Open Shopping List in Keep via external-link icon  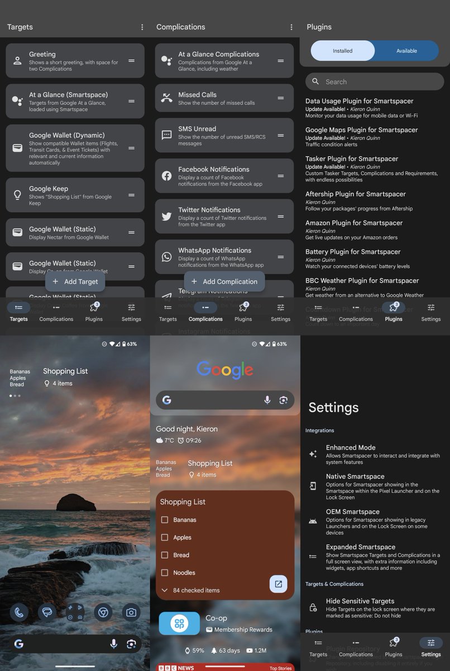point(278,584)
